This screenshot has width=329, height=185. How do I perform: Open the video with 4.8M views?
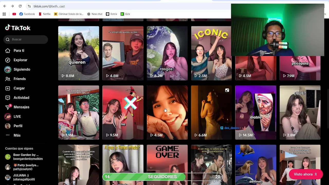pos(123,53)
